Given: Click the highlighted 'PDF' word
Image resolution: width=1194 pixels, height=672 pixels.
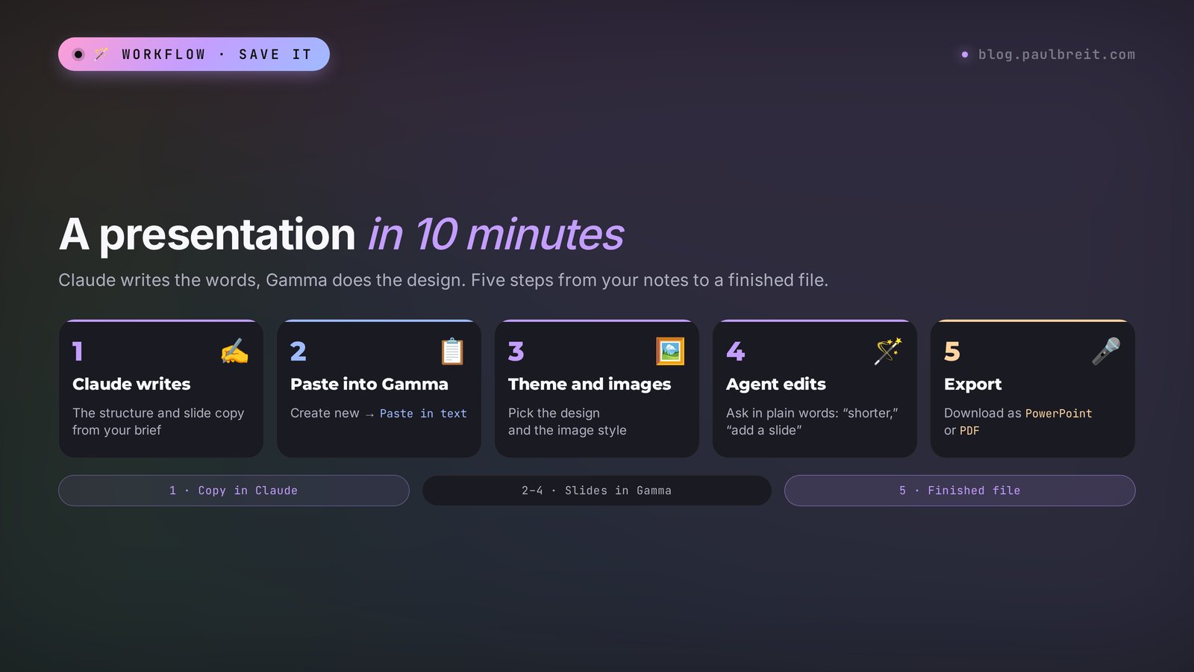Looking at the screenshot, I should click(x=969, y=431).
